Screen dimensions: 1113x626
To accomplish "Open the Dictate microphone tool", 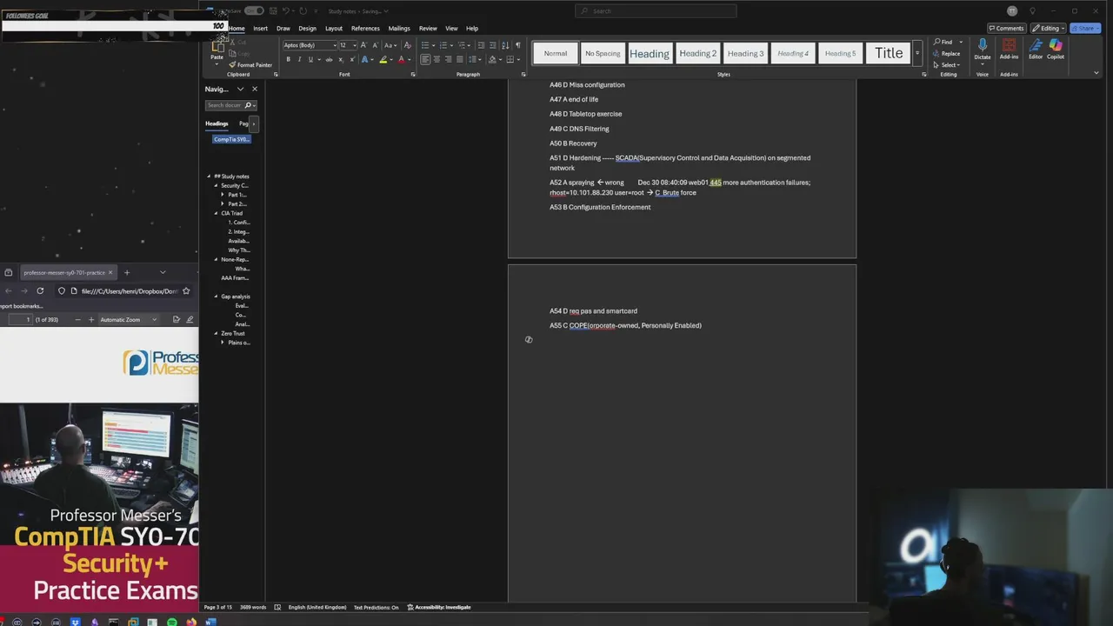I will point(983,49).
